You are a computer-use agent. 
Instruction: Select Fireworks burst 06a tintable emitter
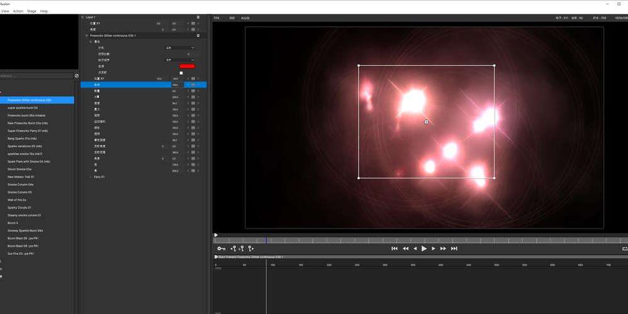click(x=26, y=116)
